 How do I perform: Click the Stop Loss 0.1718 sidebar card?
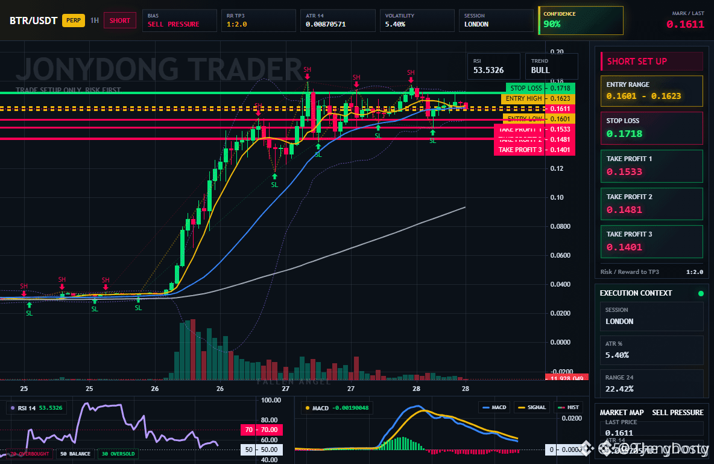(x=652, y=128)
